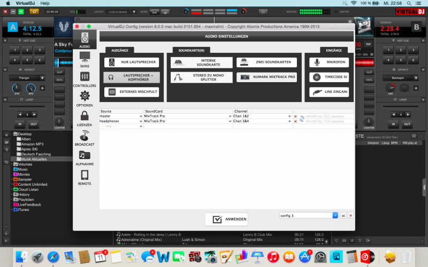The image size is (428, 267).
Task: Adjust Backspin LEN knob on deck B
Action: (391, 88)
